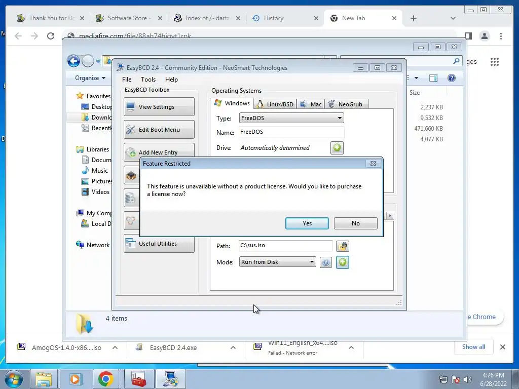This screenshot has width=519, height=389.
Task: Open Chrome from the taskbar
Action: tap(105, 379)
